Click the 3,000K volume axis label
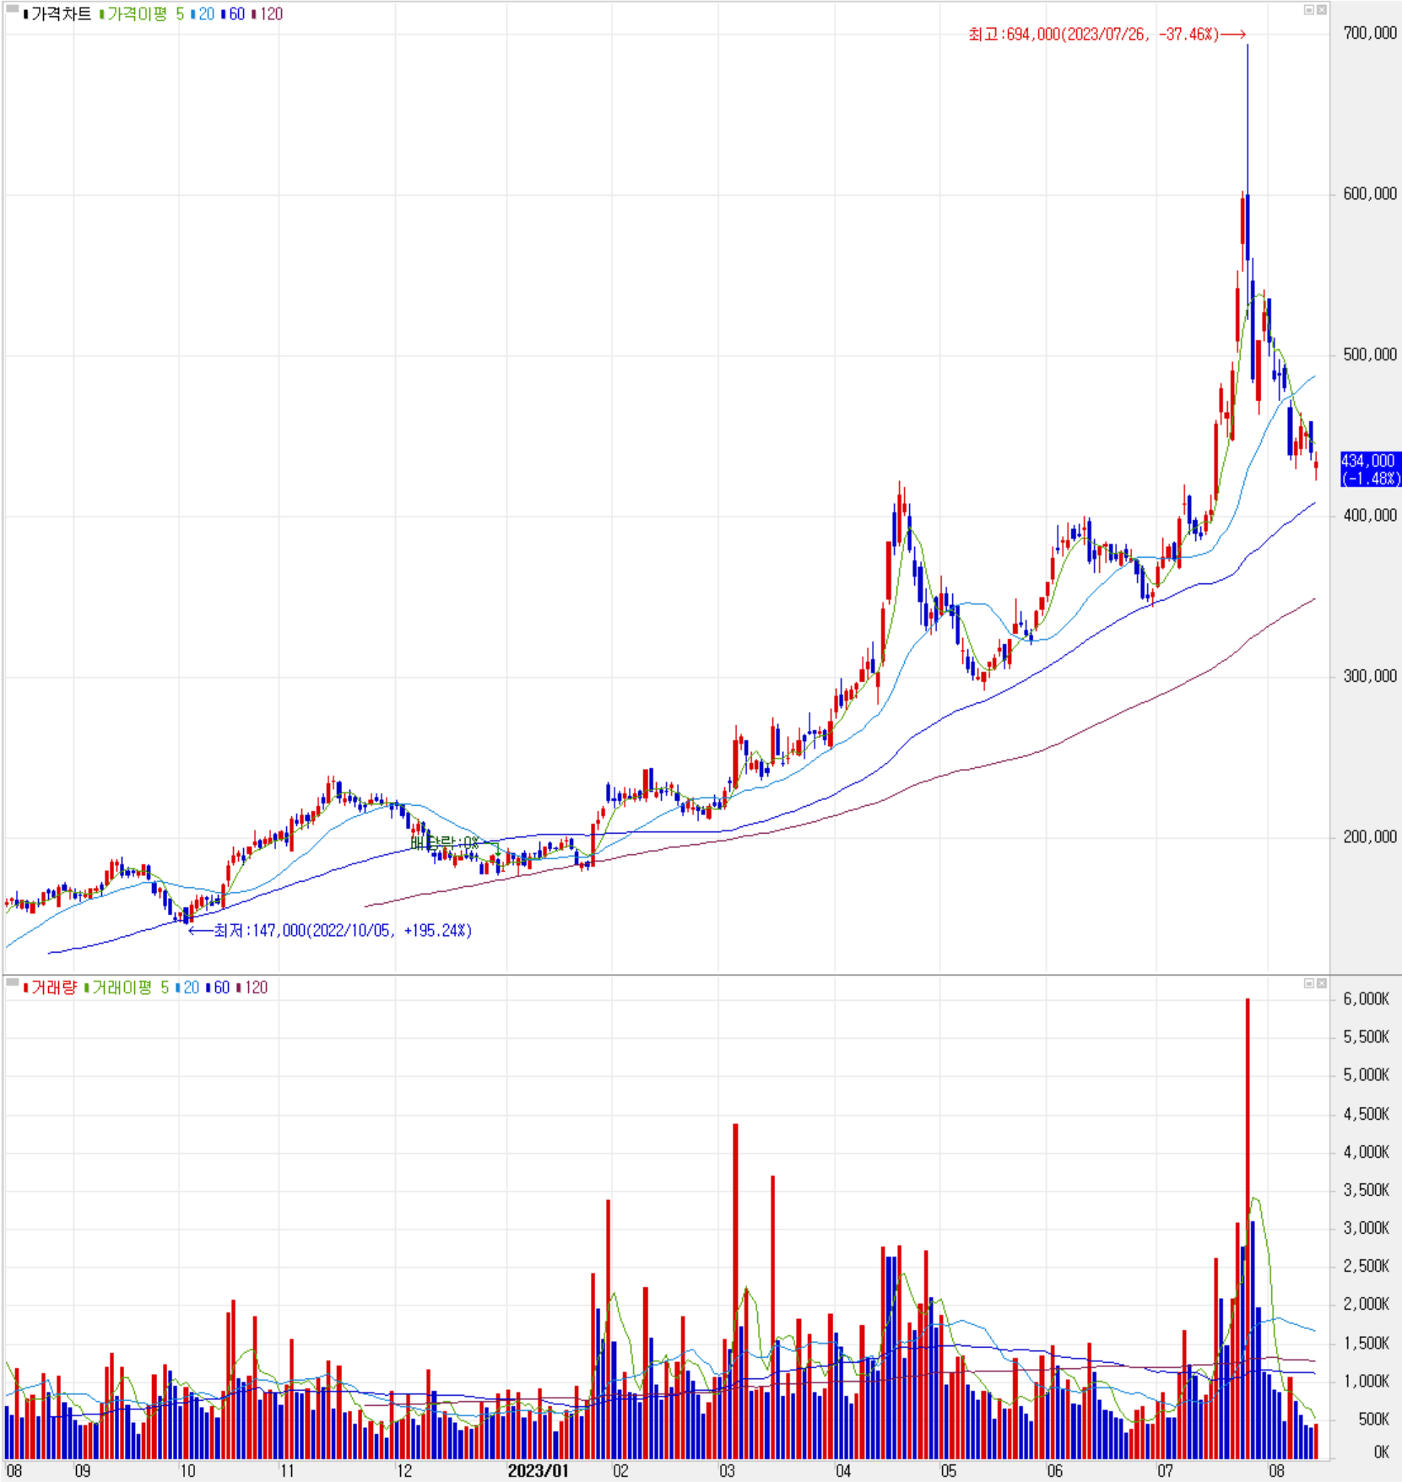The image size is (1402, 1482). [1366, 1229]
